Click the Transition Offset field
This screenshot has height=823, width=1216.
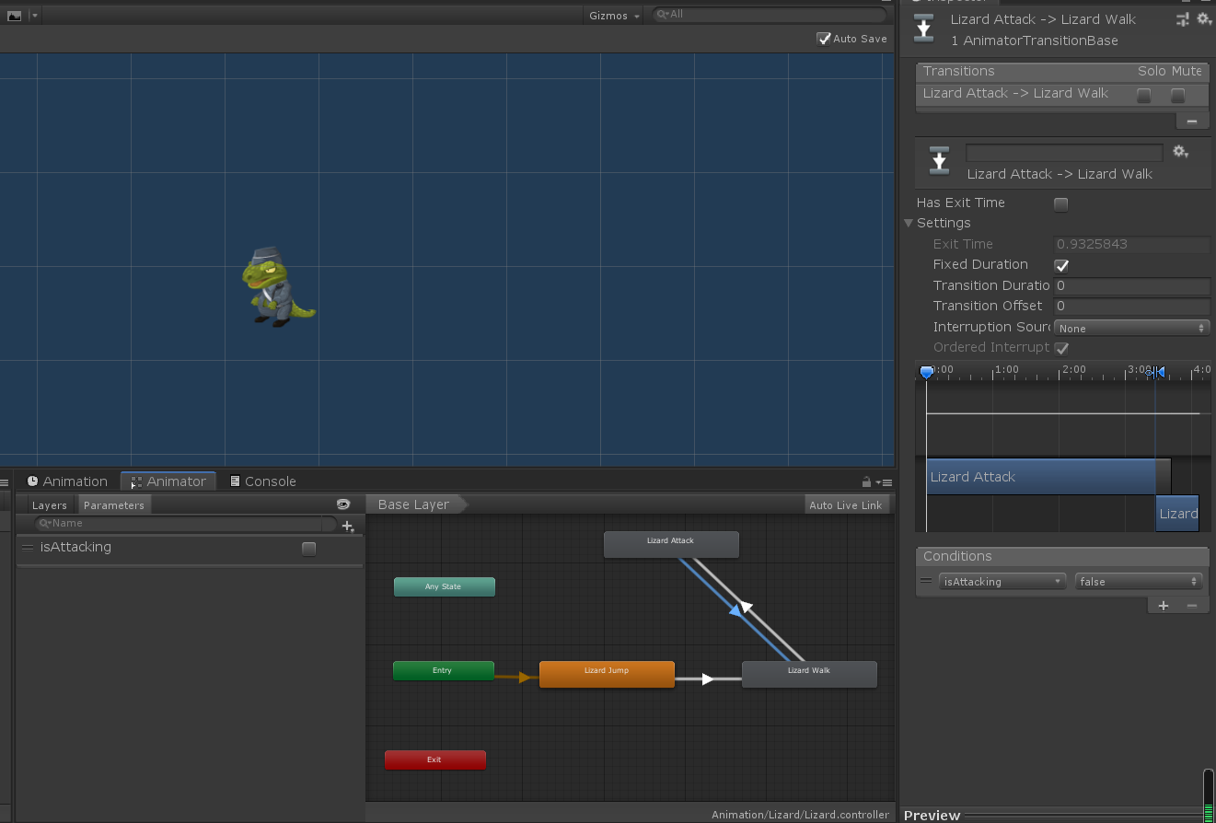1131,306
